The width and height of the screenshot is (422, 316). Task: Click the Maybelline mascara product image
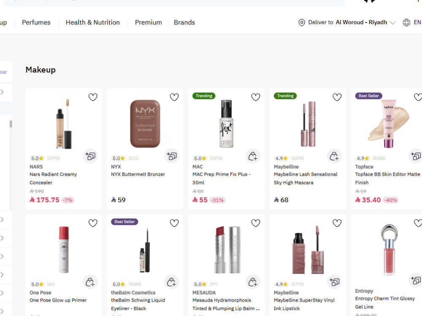[x=308, y=123]
